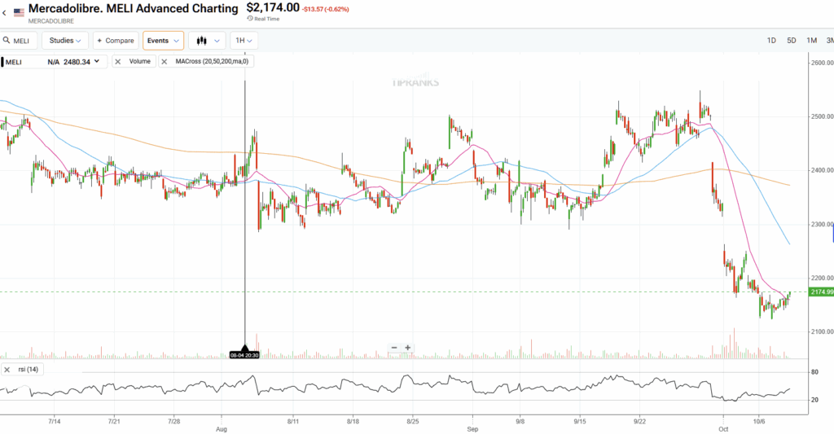The height and width of the screenshot is (434, 834).
Task: Zoom in the chart with plus button
Action: coord(408,348)
